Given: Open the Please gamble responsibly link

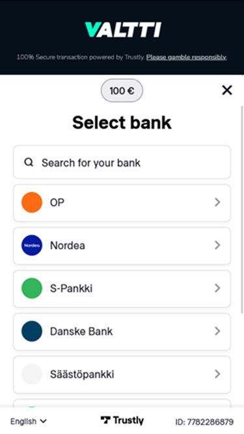Looking at the screenshot, I should (x=187, y=57).
